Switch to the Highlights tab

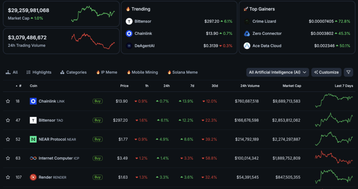tap(39, 72)
